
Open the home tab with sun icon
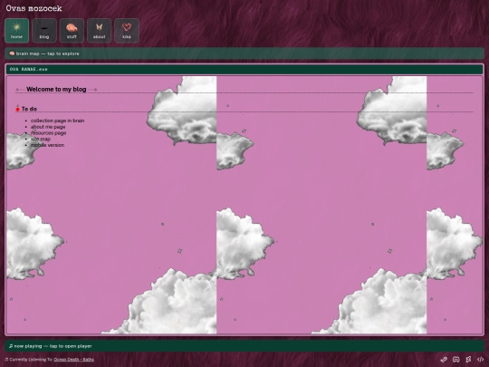[x=17, y=30]
